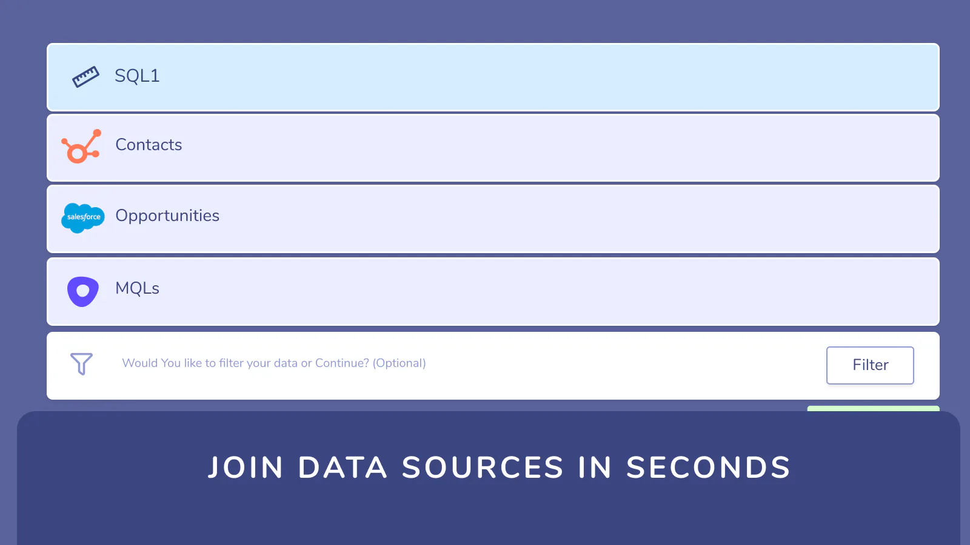Image resolution: width=970 pixels, height=545 pixels.
Task: Select the Contacts data source label
Action: click(x=149, y=145)
